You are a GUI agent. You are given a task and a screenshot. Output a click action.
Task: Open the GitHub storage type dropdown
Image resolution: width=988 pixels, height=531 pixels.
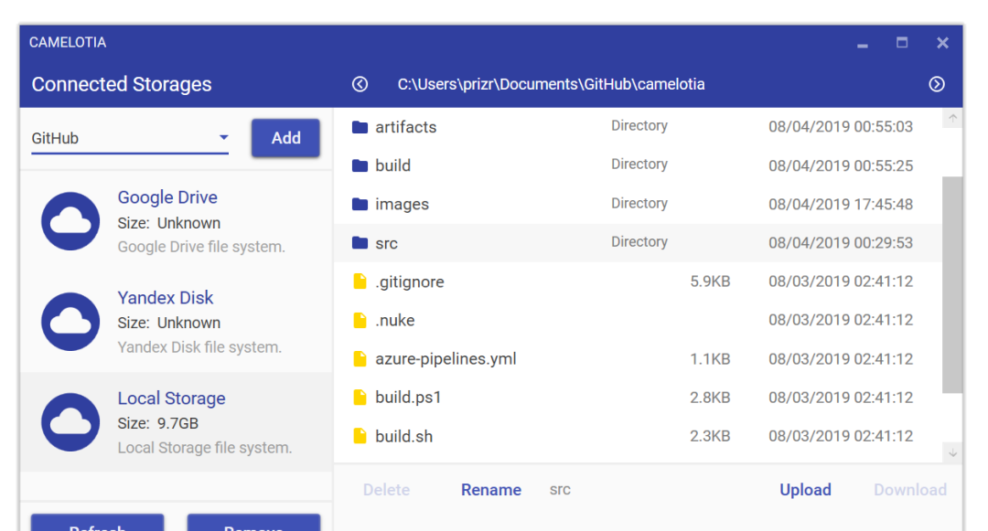pos(130,138)
